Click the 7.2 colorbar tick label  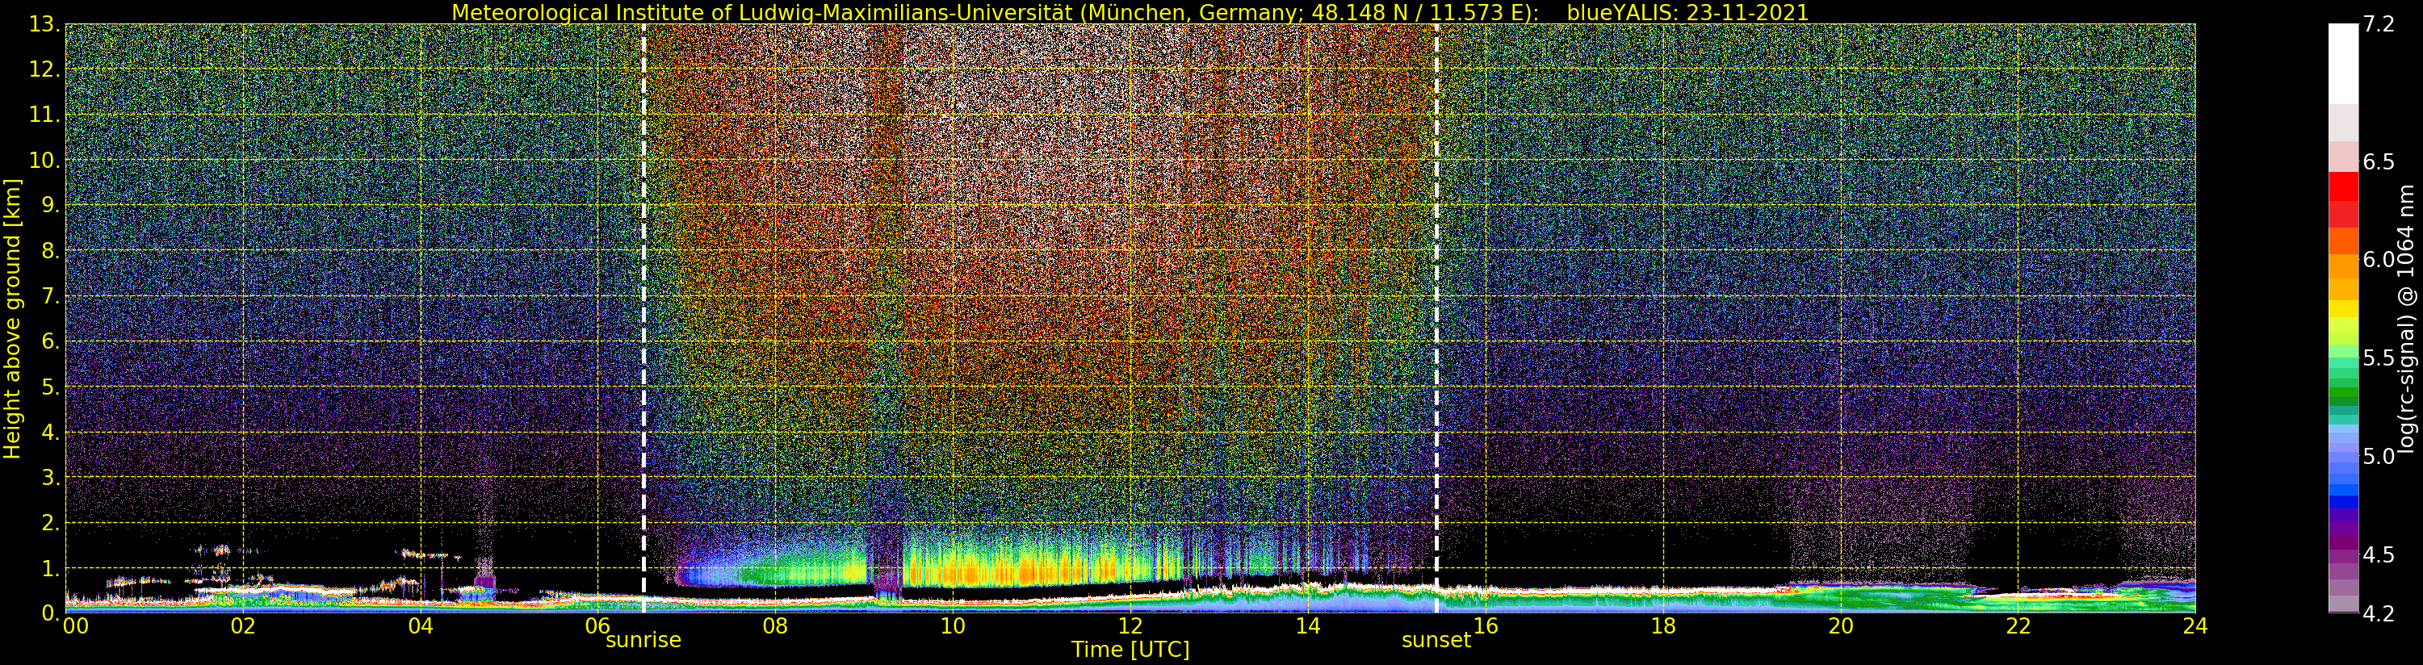click(x=2379, y=25)
